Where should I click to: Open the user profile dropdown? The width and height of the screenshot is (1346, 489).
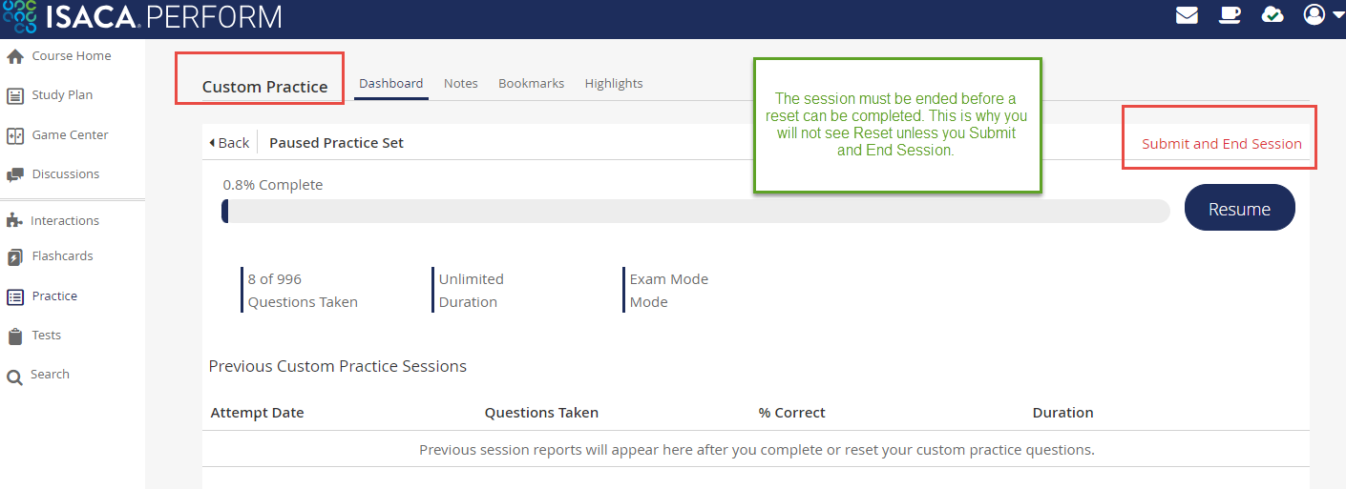[x=1323, y=15]
